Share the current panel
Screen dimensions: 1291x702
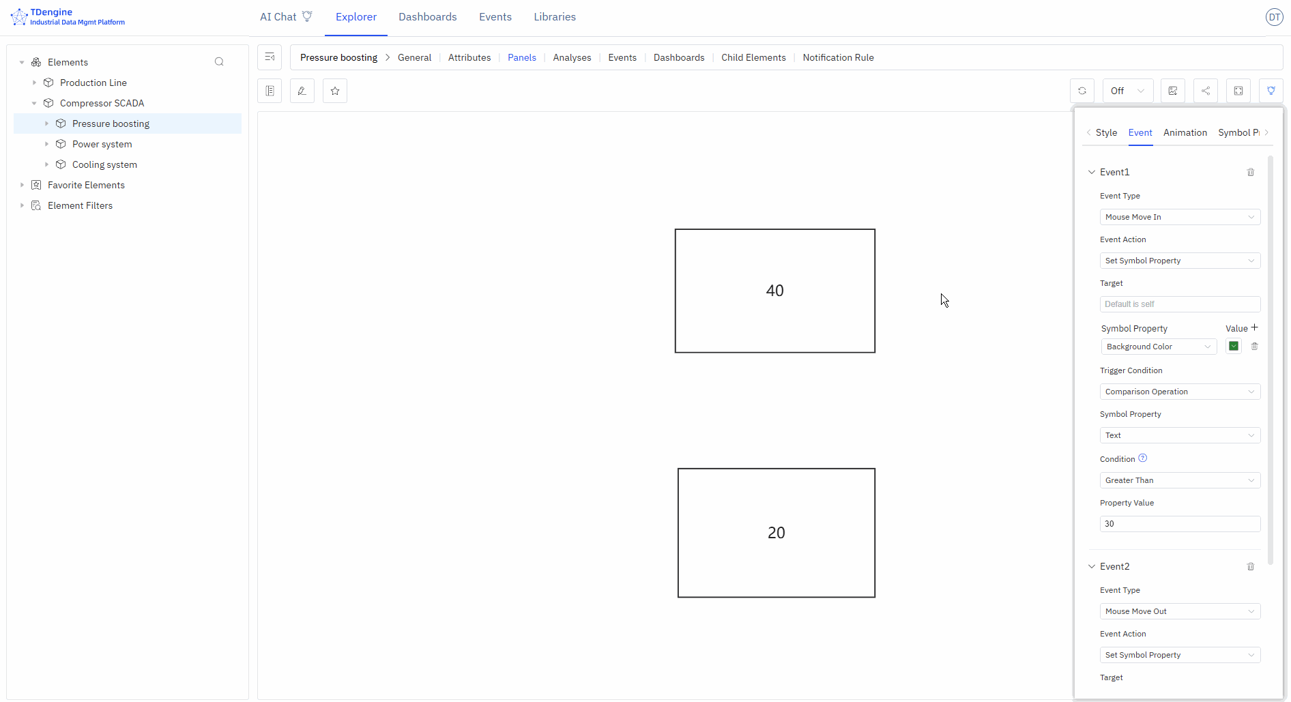[x=1206, y=90]
